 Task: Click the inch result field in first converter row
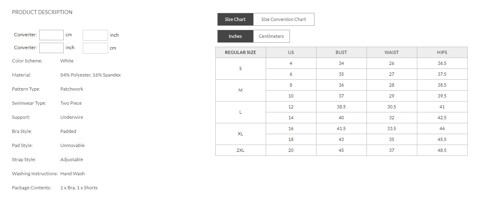[95, 35]
